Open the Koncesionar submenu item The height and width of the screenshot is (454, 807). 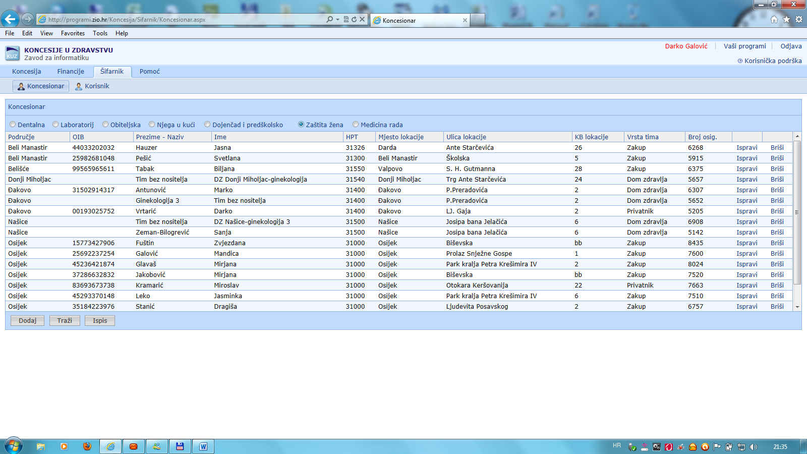coord(41,86)
